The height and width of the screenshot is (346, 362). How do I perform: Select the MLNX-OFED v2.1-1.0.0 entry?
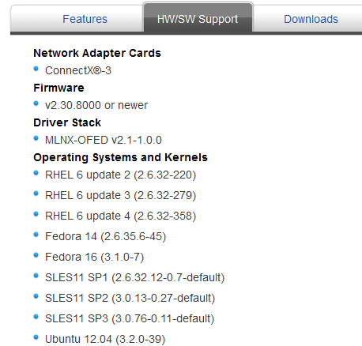104,140
